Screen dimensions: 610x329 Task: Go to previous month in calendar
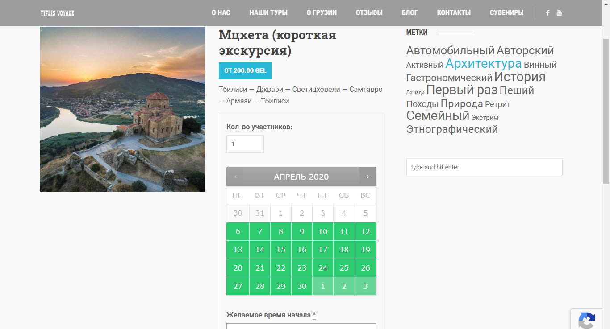[x=235, y=177]
